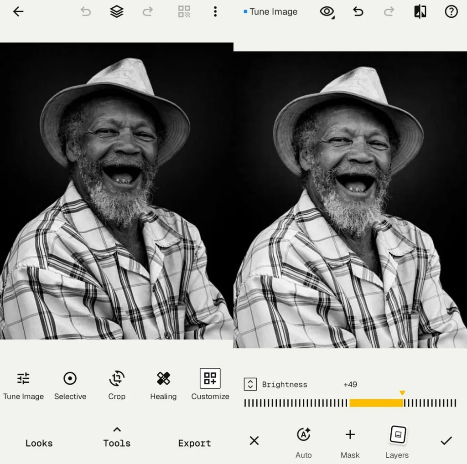Toggle the eye preview visibility icon
Image resolution: width=467 pixels, height=464 pixels.
[x=327, y=12]
